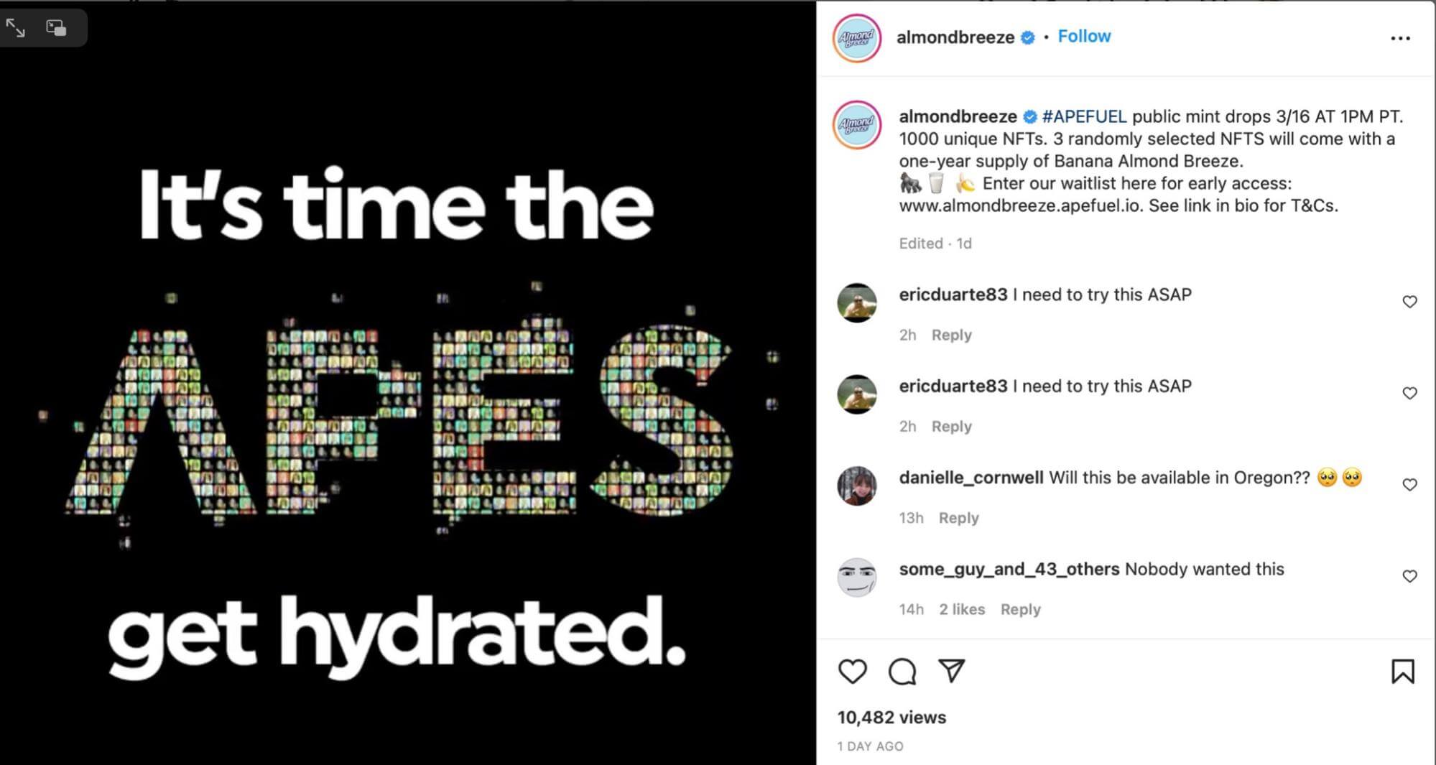Click the Almond Breeze header profile picture
This screenshot has height=765, width=1436.
pyautogui.click(x=857, y=38)
